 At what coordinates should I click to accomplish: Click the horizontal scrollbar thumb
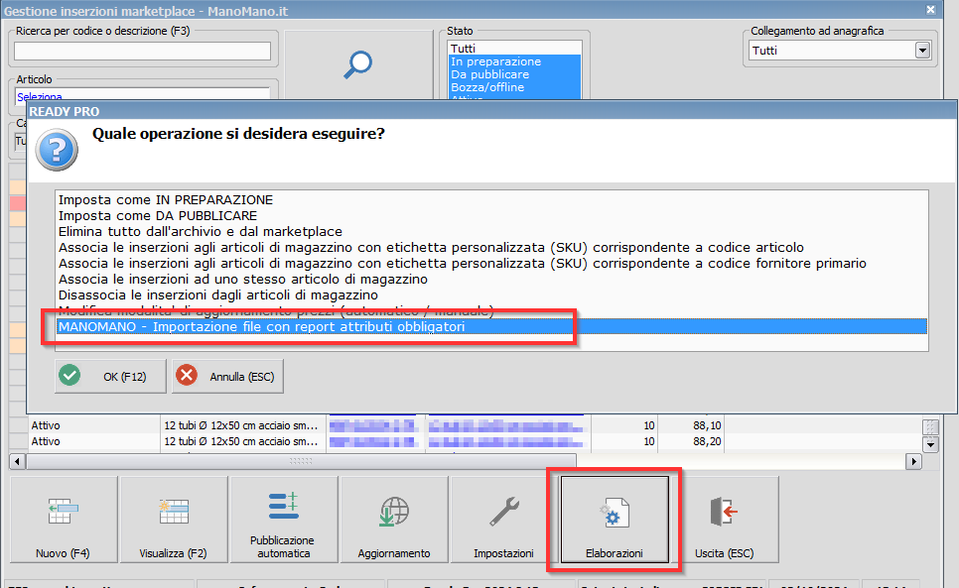click(301, 462)
